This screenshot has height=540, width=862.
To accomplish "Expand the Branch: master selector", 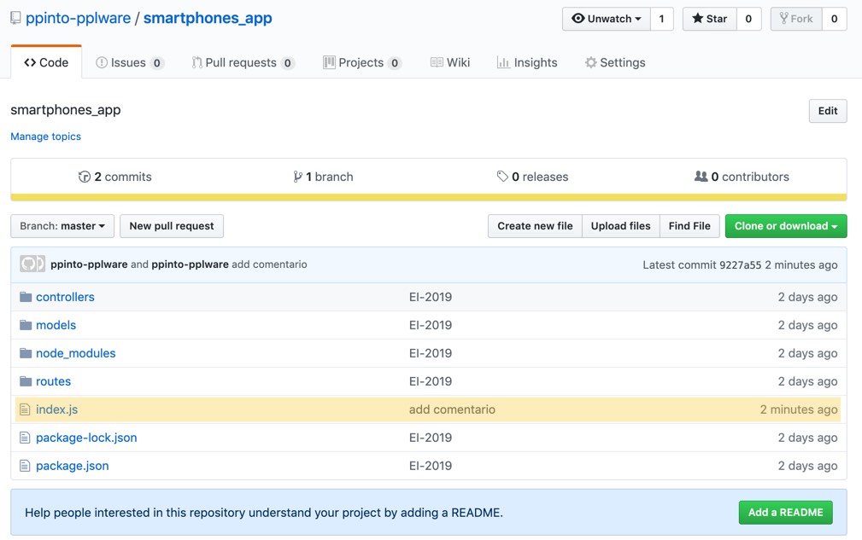I will [62, 226].
